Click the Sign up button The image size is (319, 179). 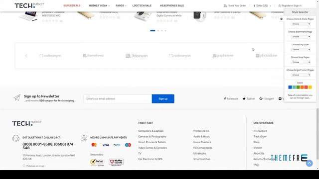pos(163,99)
